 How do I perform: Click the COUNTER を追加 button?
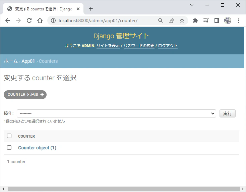[x=25, y=95]
